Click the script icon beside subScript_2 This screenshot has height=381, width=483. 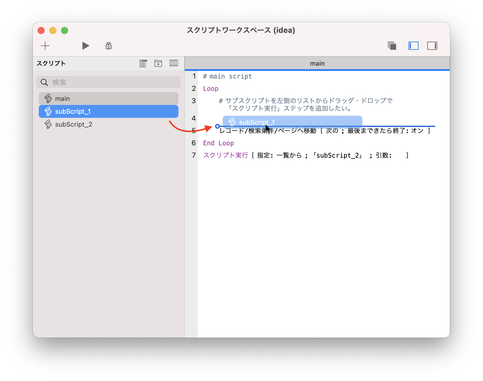click(x=48, y=124)
